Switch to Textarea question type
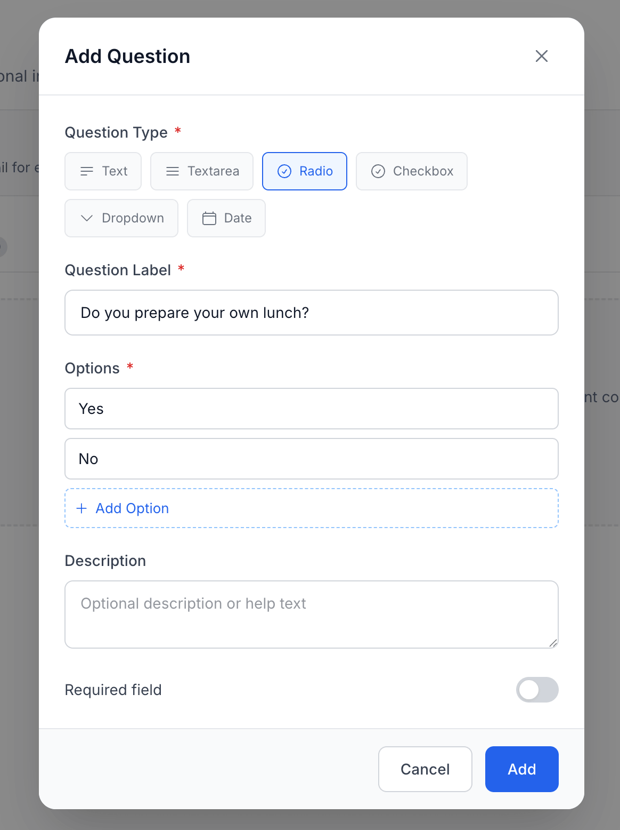The height and width of the screenshot is (830, 620). (x=201, y=171)
